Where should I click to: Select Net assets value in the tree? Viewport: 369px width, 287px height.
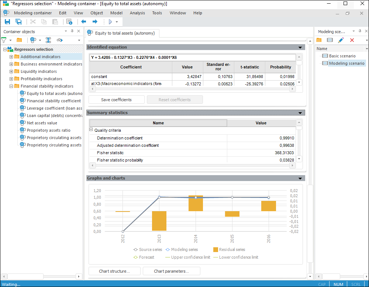tap(42, 123)
